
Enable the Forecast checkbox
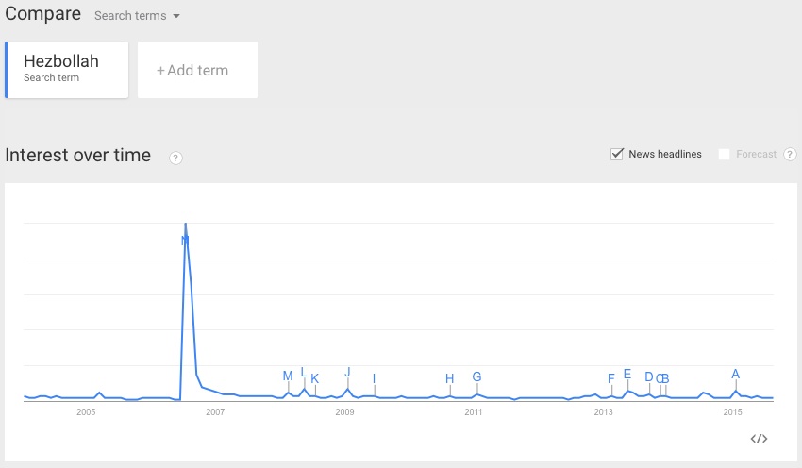(x=725, y=155)
